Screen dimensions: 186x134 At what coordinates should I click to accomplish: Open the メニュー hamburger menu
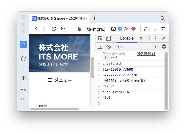pyautogui.click(x=60, y=80)
